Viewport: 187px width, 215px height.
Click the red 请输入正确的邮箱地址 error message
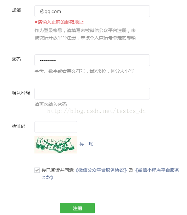(x=60, y=22)
